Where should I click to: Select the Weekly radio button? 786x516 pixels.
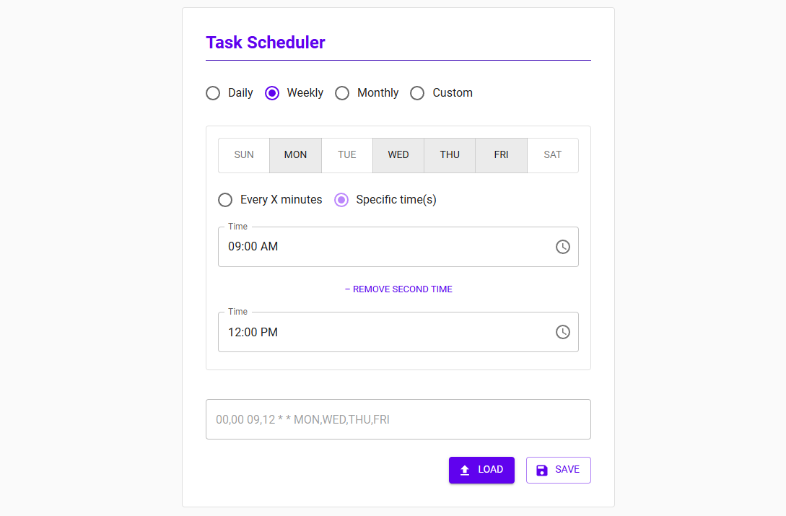272,93
